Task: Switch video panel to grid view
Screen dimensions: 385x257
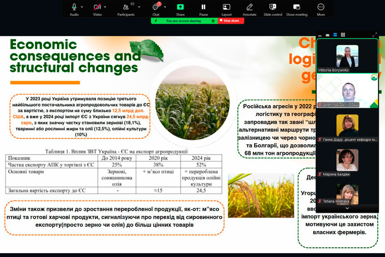Action: click(343, 35)
